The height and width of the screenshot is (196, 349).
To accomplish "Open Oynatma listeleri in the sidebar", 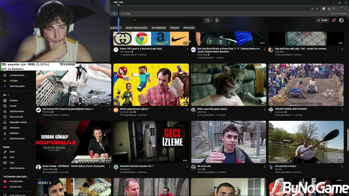I will click(17, 111).
